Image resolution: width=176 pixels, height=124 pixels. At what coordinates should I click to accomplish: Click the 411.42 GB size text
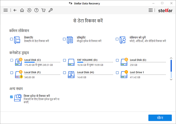(x=135, y=77)
